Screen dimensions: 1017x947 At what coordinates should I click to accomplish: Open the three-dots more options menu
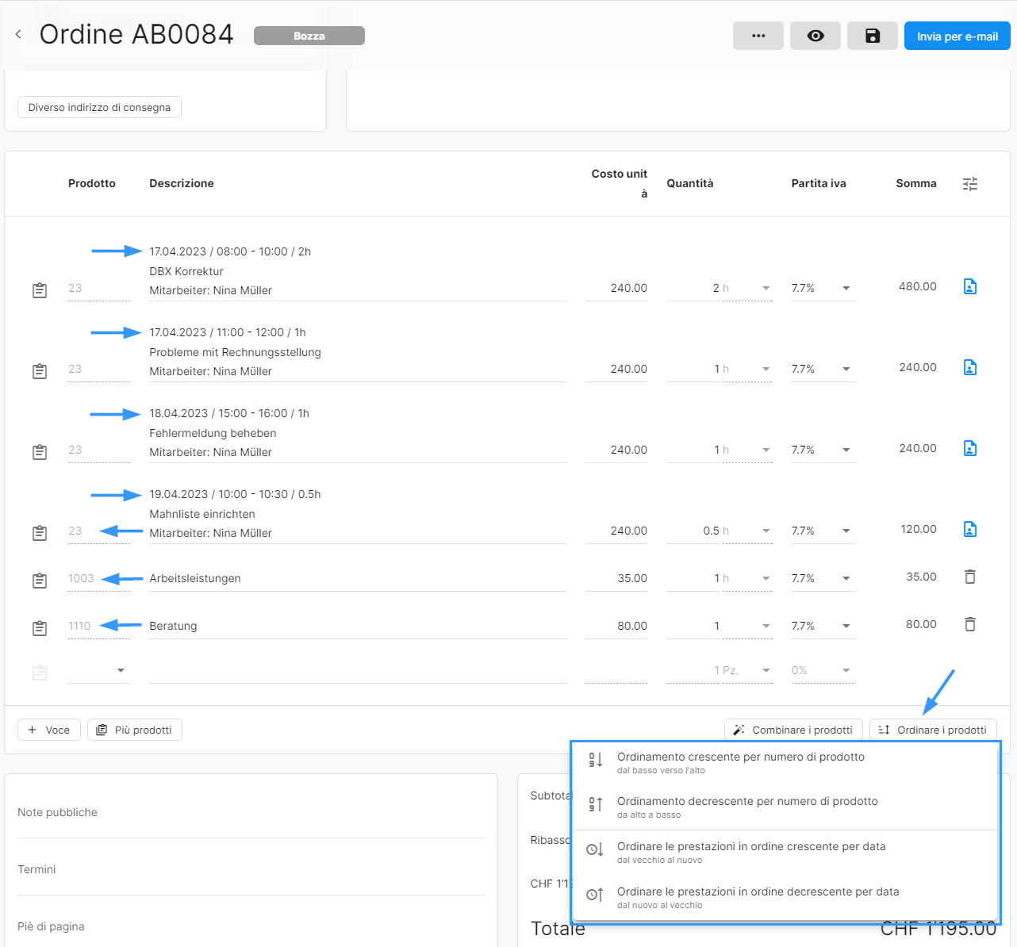pos(758,36)
